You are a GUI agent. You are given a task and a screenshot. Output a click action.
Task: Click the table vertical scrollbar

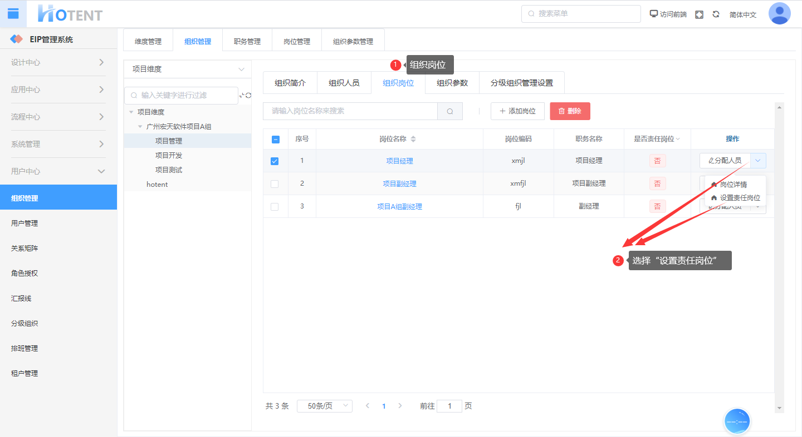coord(779,256)
